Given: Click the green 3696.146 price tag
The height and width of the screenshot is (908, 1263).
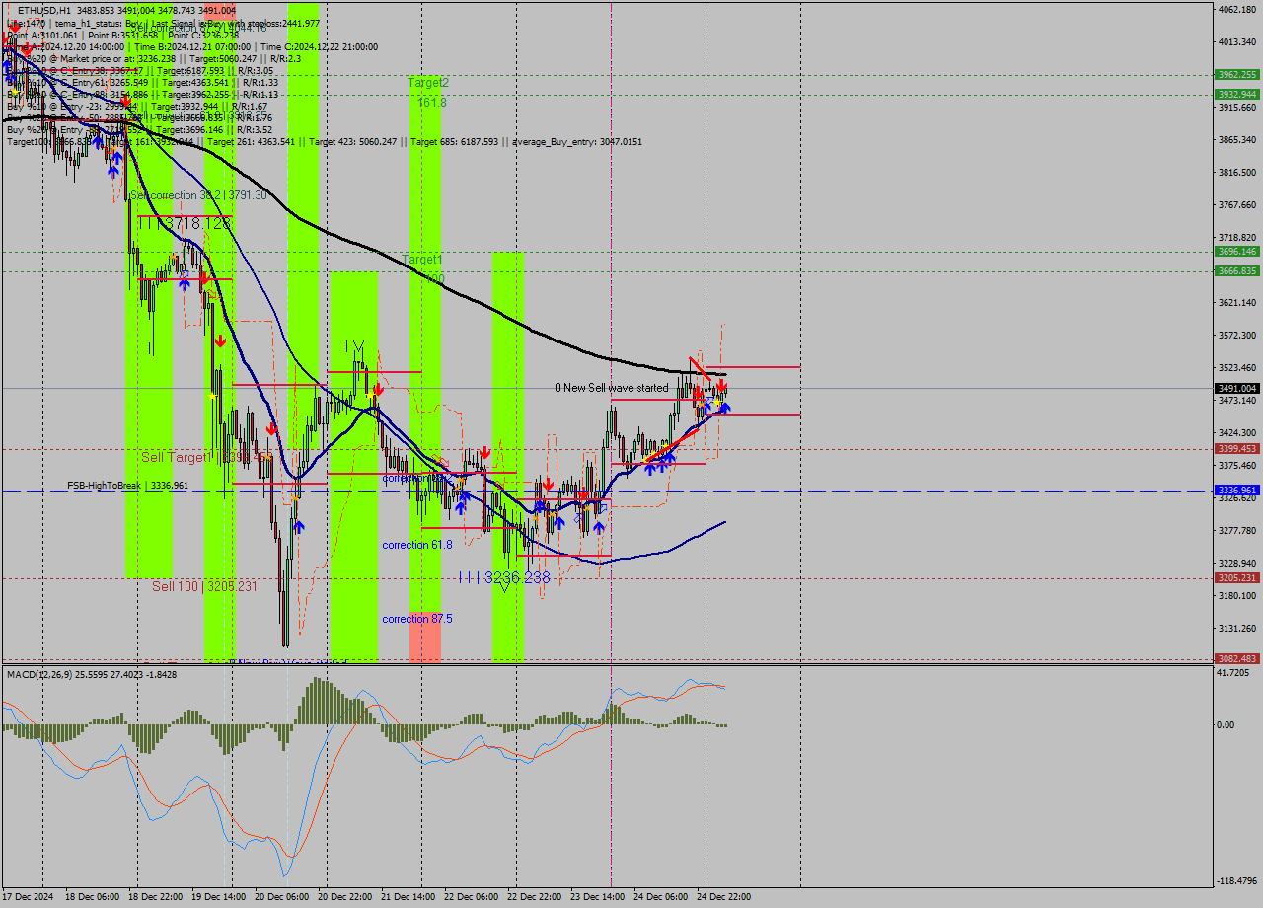Looking at the screenshot, I should 1237,251.
